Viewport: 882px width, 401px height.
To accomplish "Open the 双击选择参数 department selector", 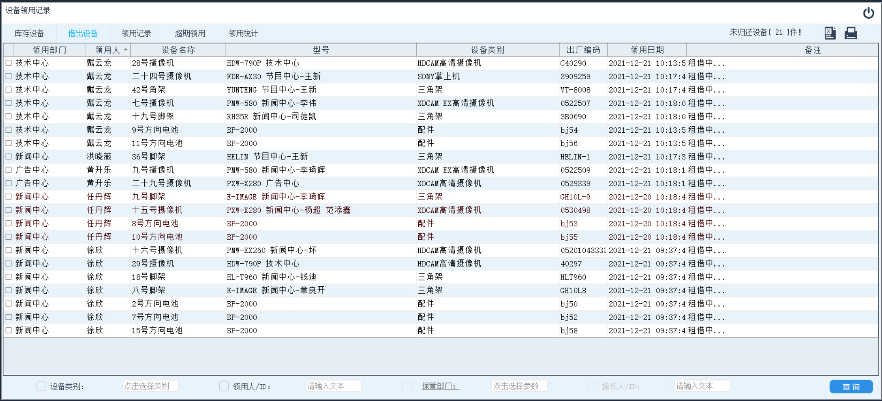I will pos(519,386).
